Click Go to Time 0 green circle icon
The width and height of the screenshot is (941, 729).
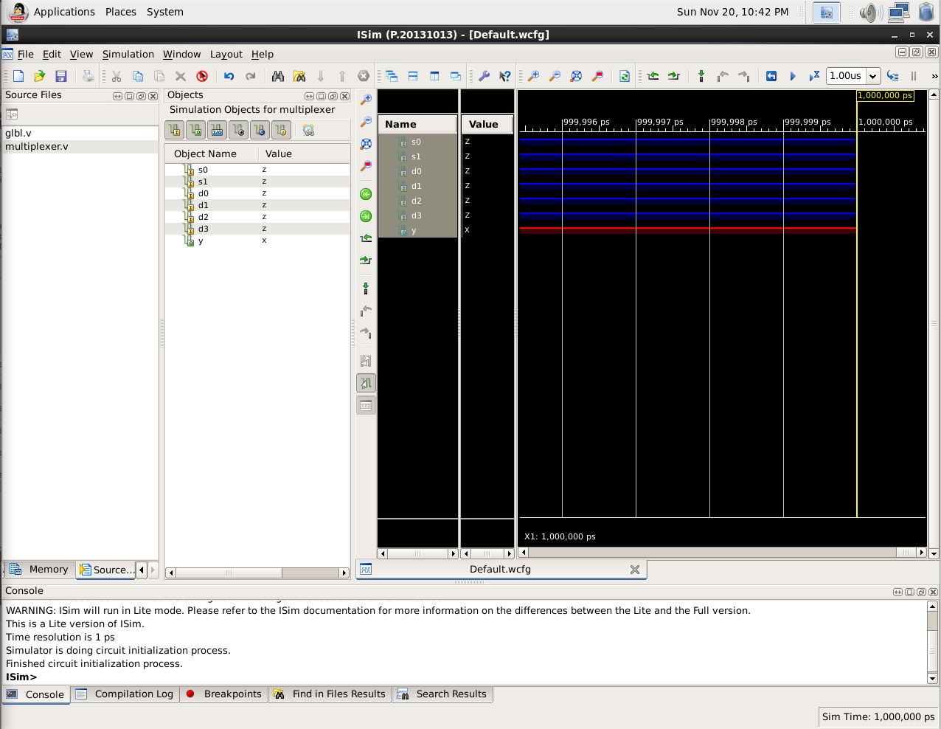(x=366, y=194)
